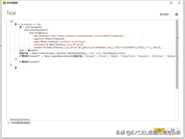Click the ExtraValues.Error text

[x=113, y=53]
